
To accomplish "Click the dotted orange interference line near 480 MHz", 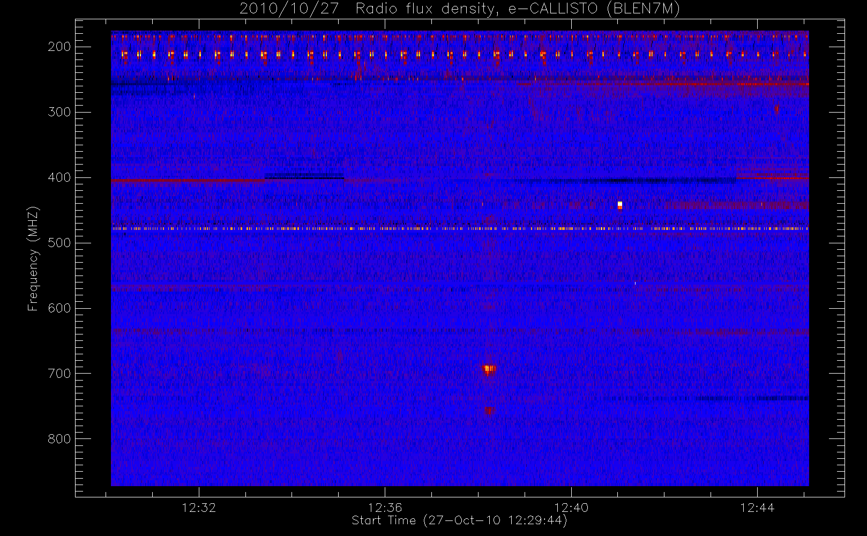I will [460, 228].
